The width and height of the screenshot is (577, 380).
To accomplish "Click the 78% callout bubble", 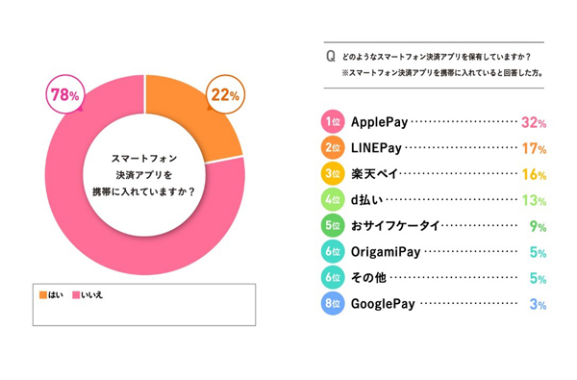I will point(65,94).
